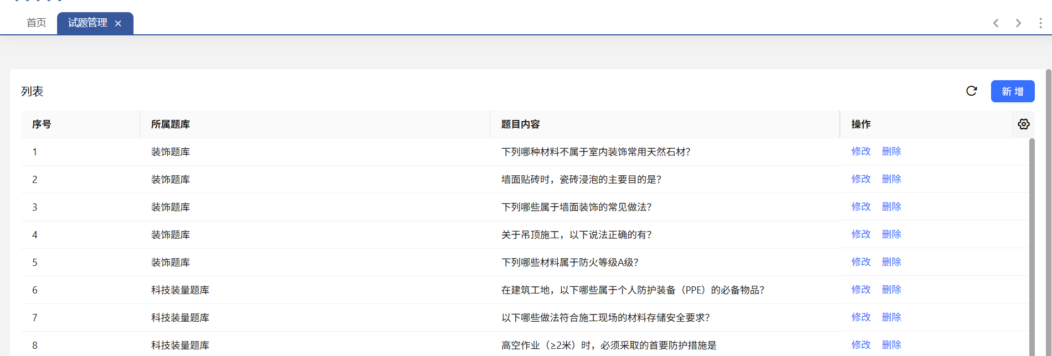
Task: Edit the row 2 question on 墙面贴砖
Action: coord(860,179)
